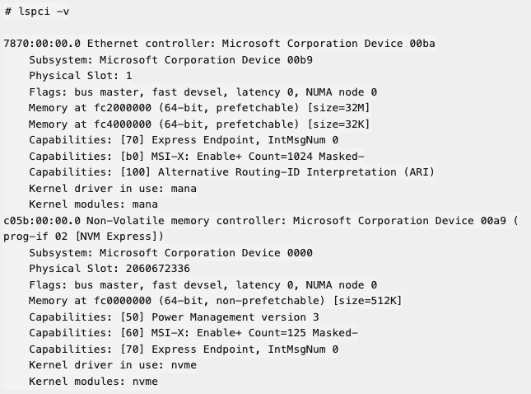Click the Physical Slot: 2060672336 line
531x394 pixels.
click(109, 269)
